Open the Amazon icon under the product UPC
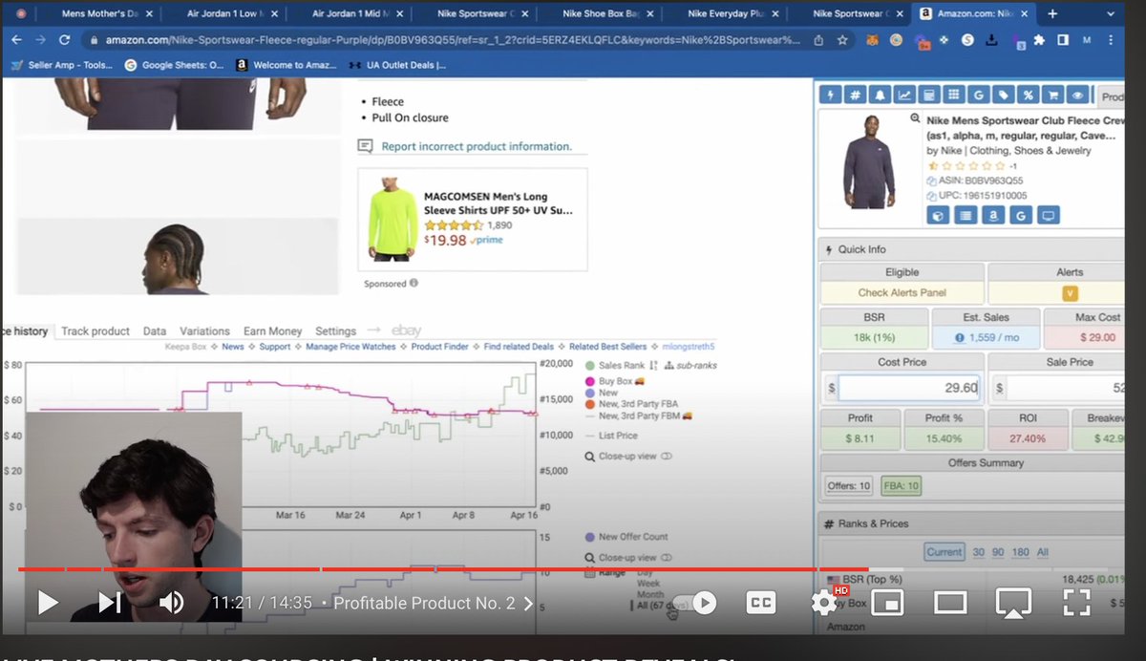 pyautogui.click(x=993, y=215)
